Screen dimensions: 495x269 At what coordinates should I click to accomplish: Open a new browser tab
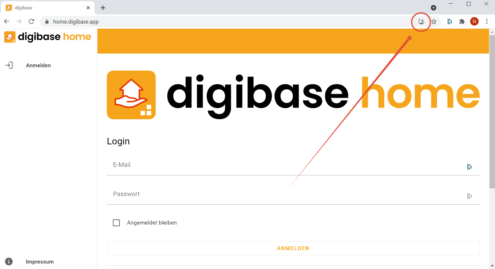(x=103, y=8)
